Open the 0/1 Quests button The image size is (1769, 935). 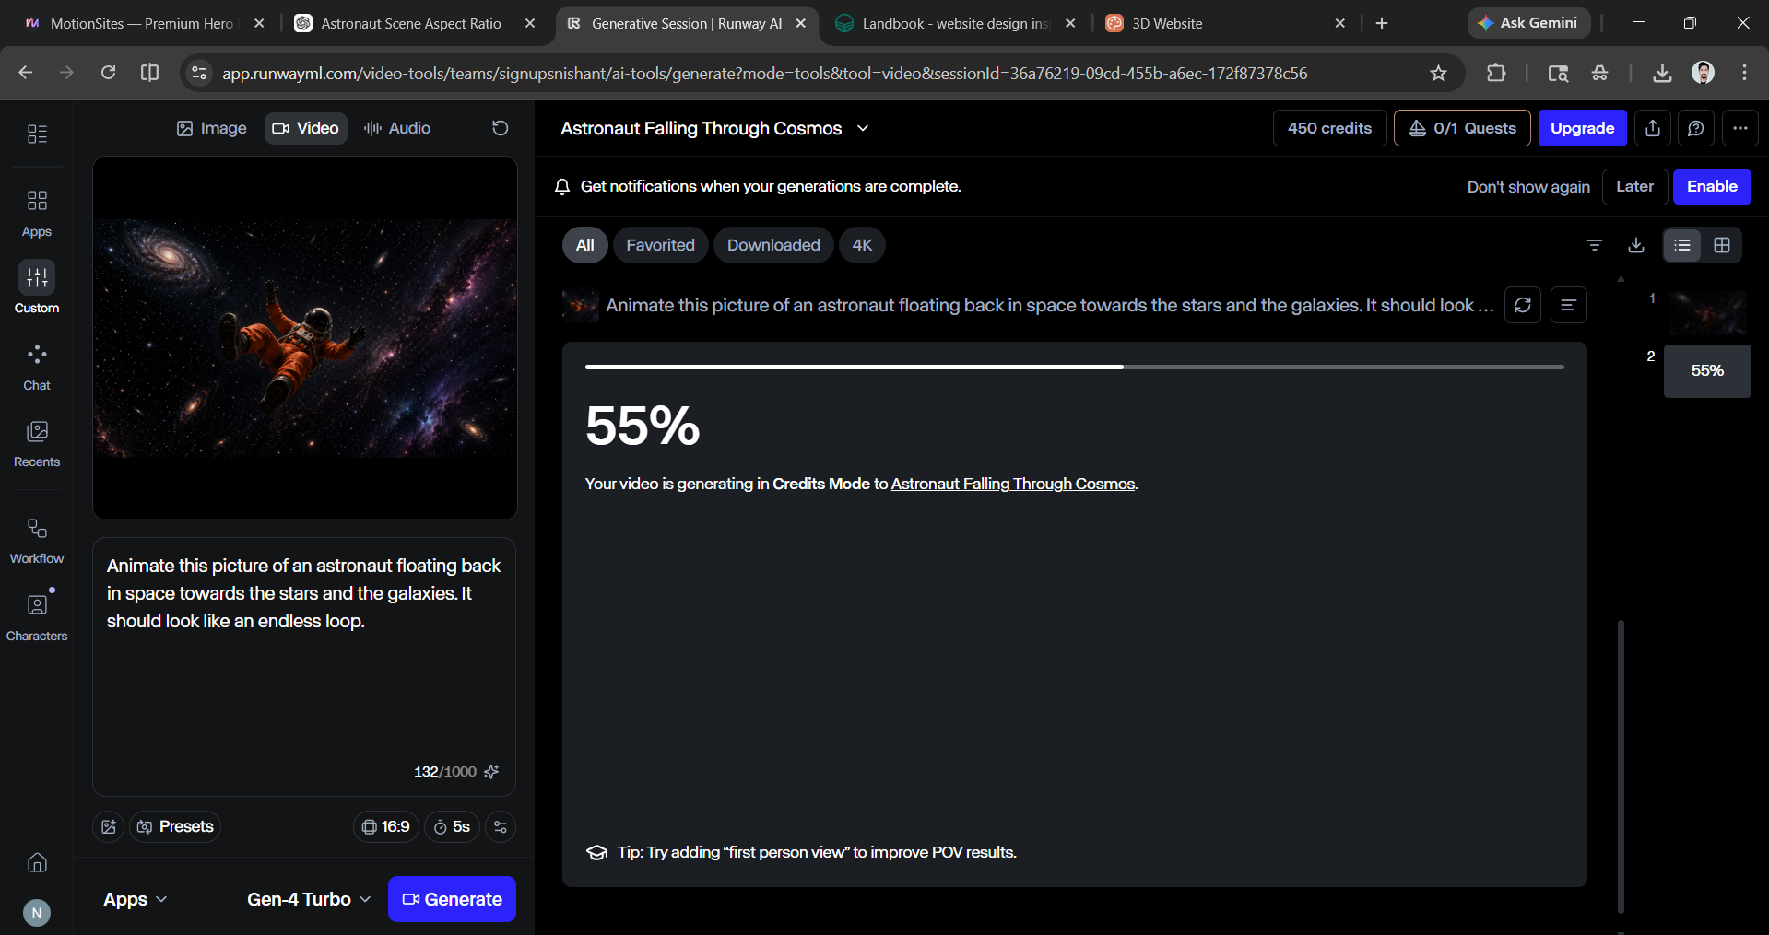pyautogui.click(x=1462, y=128)
